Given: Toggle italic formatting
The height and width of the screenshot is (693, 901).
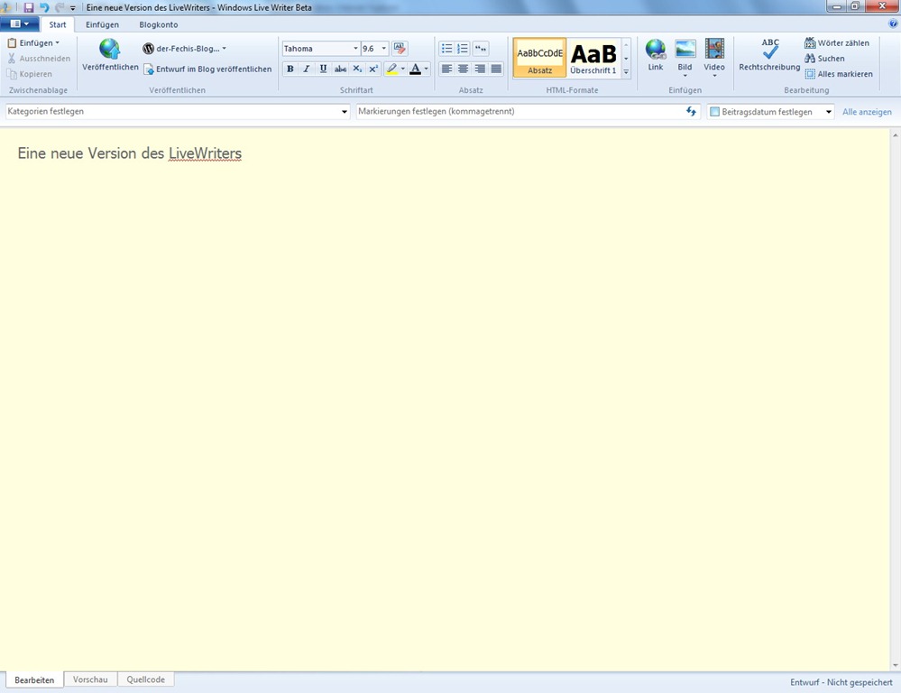Looking at the screenshot, I should (x=307, y=69).
